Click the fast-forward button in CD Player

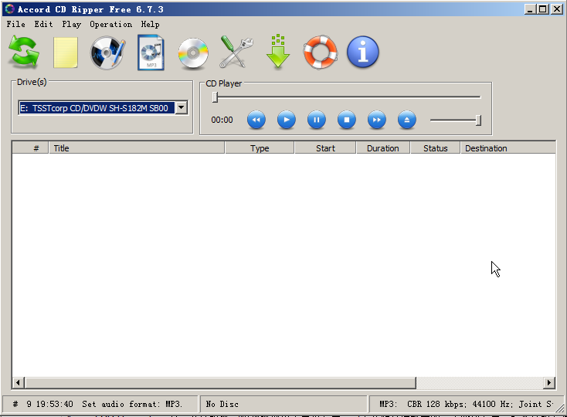coord(376,120)
